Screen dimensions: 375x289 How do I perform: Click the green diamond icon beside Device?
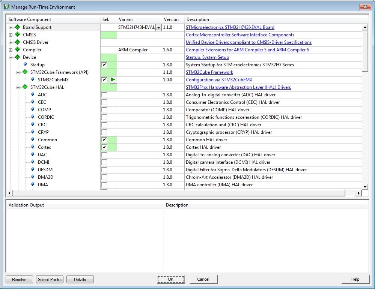click(x=18, y=57)
